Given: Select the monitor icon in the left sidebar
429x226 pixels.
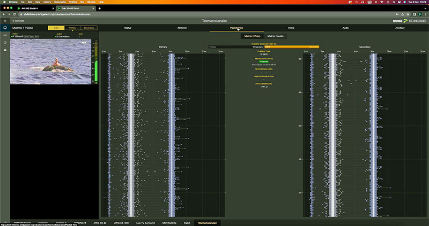Looking at the screenshot, I should tap(5, 28).
